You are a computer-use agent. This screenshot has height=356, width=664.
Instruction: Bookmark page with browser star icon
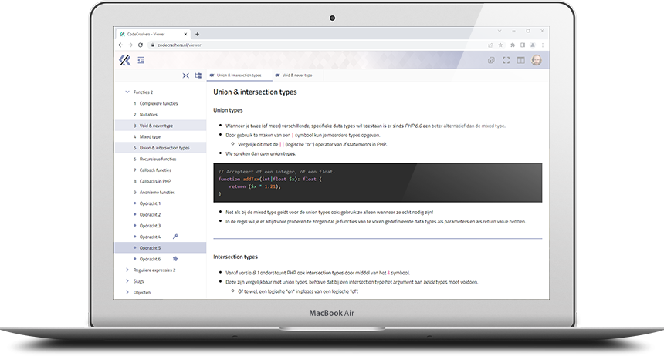pyautogui.click(x=501, y=45)
